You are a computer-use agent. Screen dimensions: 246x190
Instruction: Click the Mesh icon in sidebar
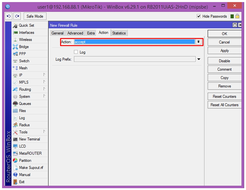pyautogui.click(x=15, y=68)
